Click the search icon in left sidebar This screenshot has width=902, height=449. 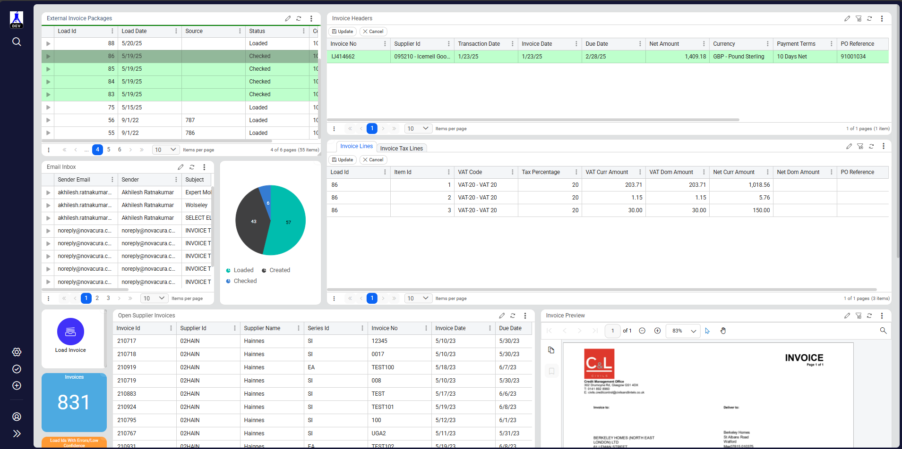pos(17,42)
